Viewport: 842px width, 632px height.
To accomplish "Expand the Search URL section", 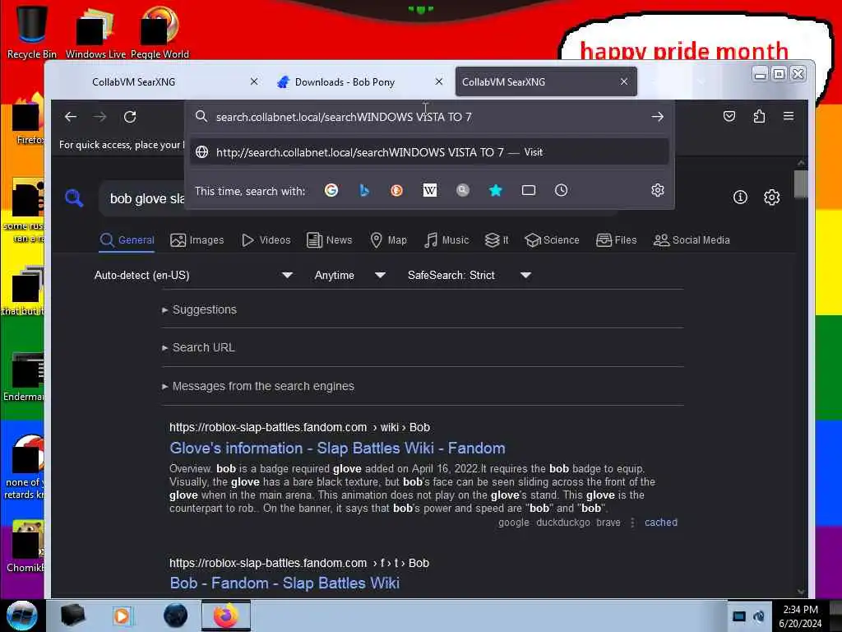I will (x=199, y=348).
